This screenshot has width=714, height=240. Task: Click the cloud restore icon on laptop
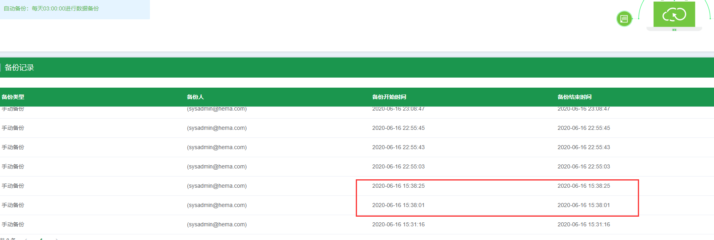click(x=674, y=15)
